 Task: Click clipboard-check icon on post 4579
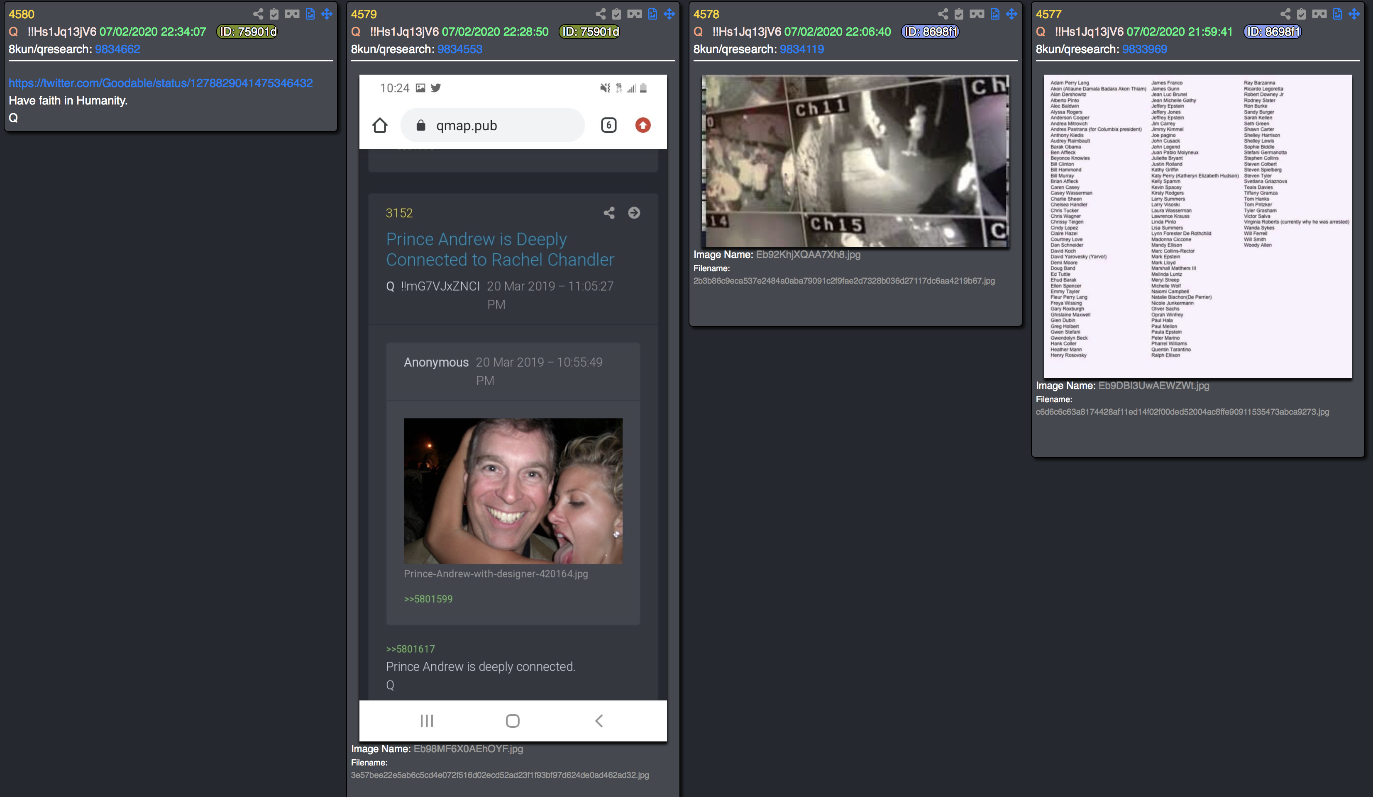[617, 14]
